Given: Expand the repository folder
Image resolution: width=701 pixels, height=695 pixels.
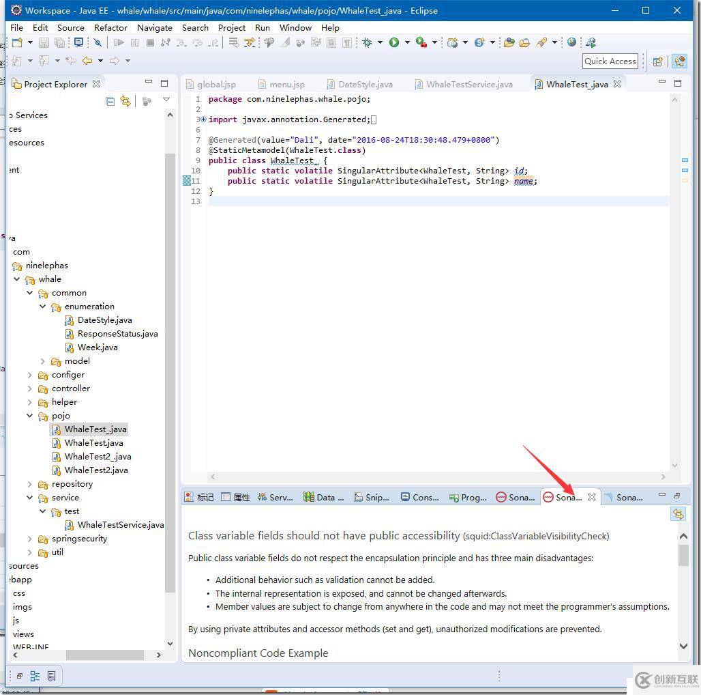Looking at the screenshot, I should point(29,484).
